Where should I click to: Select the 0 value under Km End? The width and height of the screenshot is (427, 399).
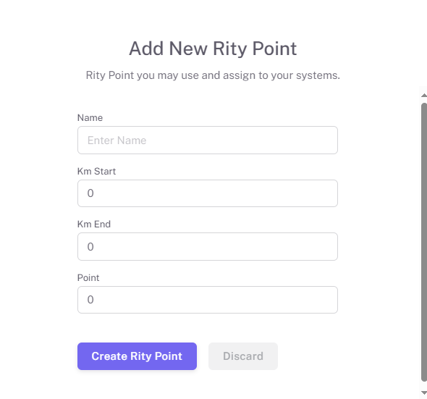click(90, 247)
